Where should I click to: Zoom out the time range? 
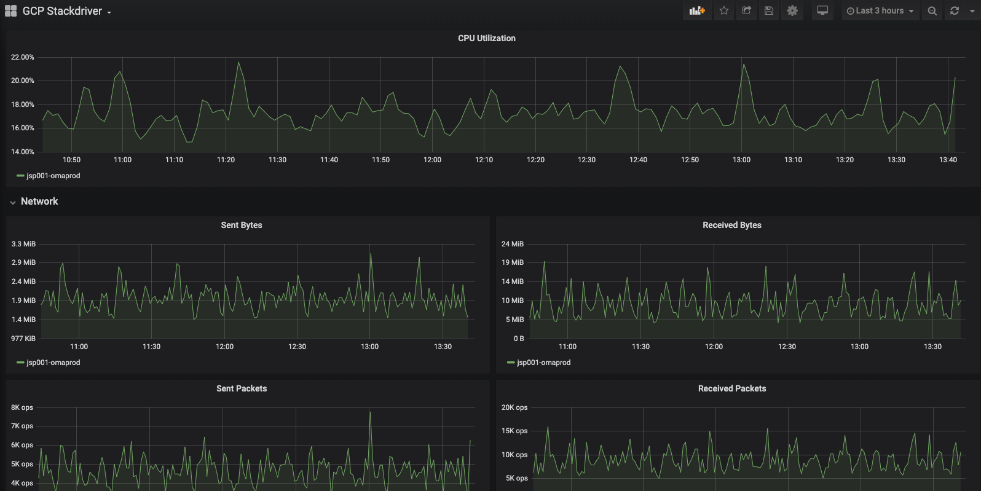click(x=932, y=10)
